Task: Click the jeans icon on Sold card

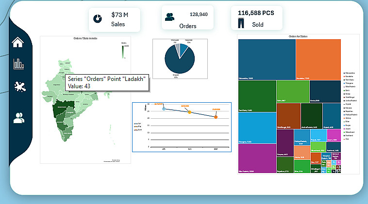Action: coord(241,23)
